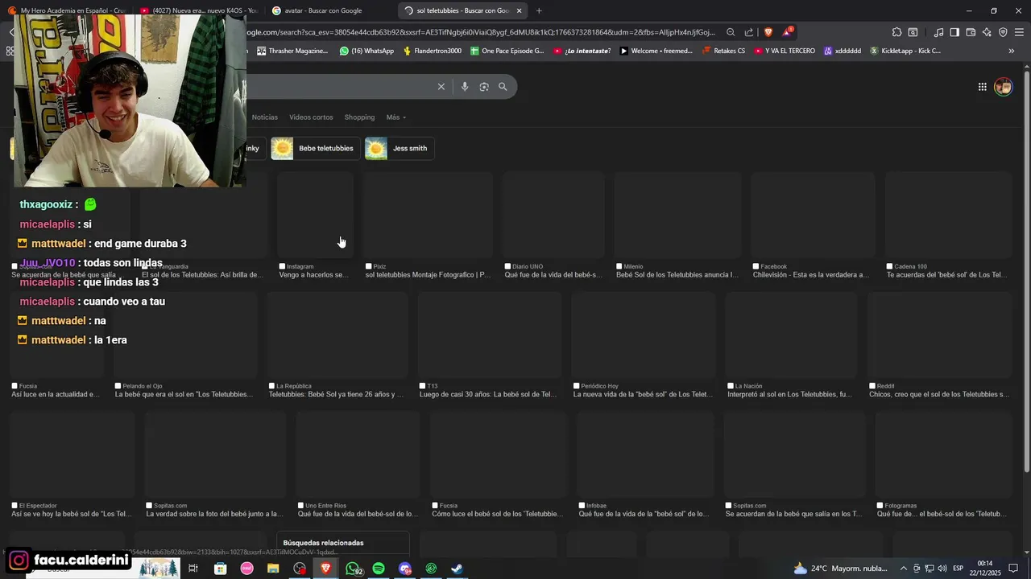1031x579 pixels.
Task: Select the Shopping search filter
Action: tap(359, 117)
